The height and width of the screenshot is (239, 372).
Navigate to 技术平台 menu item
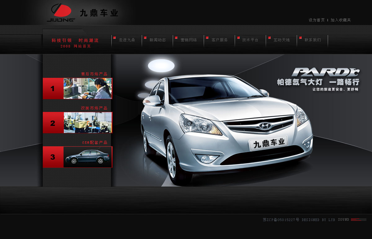(250, 40)
